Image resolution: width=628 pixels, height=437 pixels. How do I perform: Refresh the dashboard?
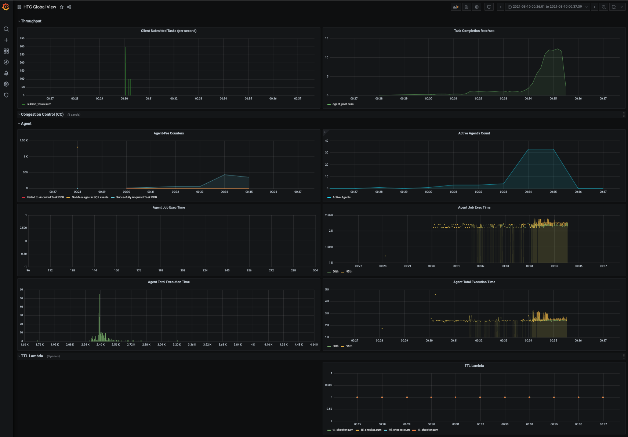614,7
